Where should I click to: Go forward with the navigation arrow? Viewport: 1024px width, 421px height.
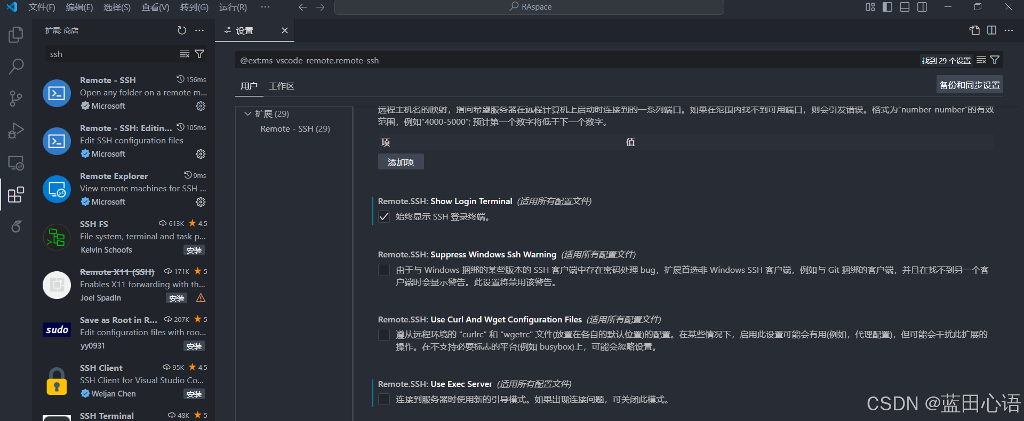pyautogui.click(x=320, y=7)
